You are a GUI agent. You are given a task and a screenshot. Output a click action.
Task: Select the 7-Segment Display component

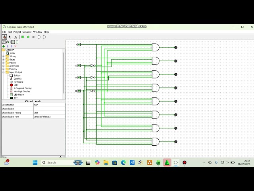21,88
